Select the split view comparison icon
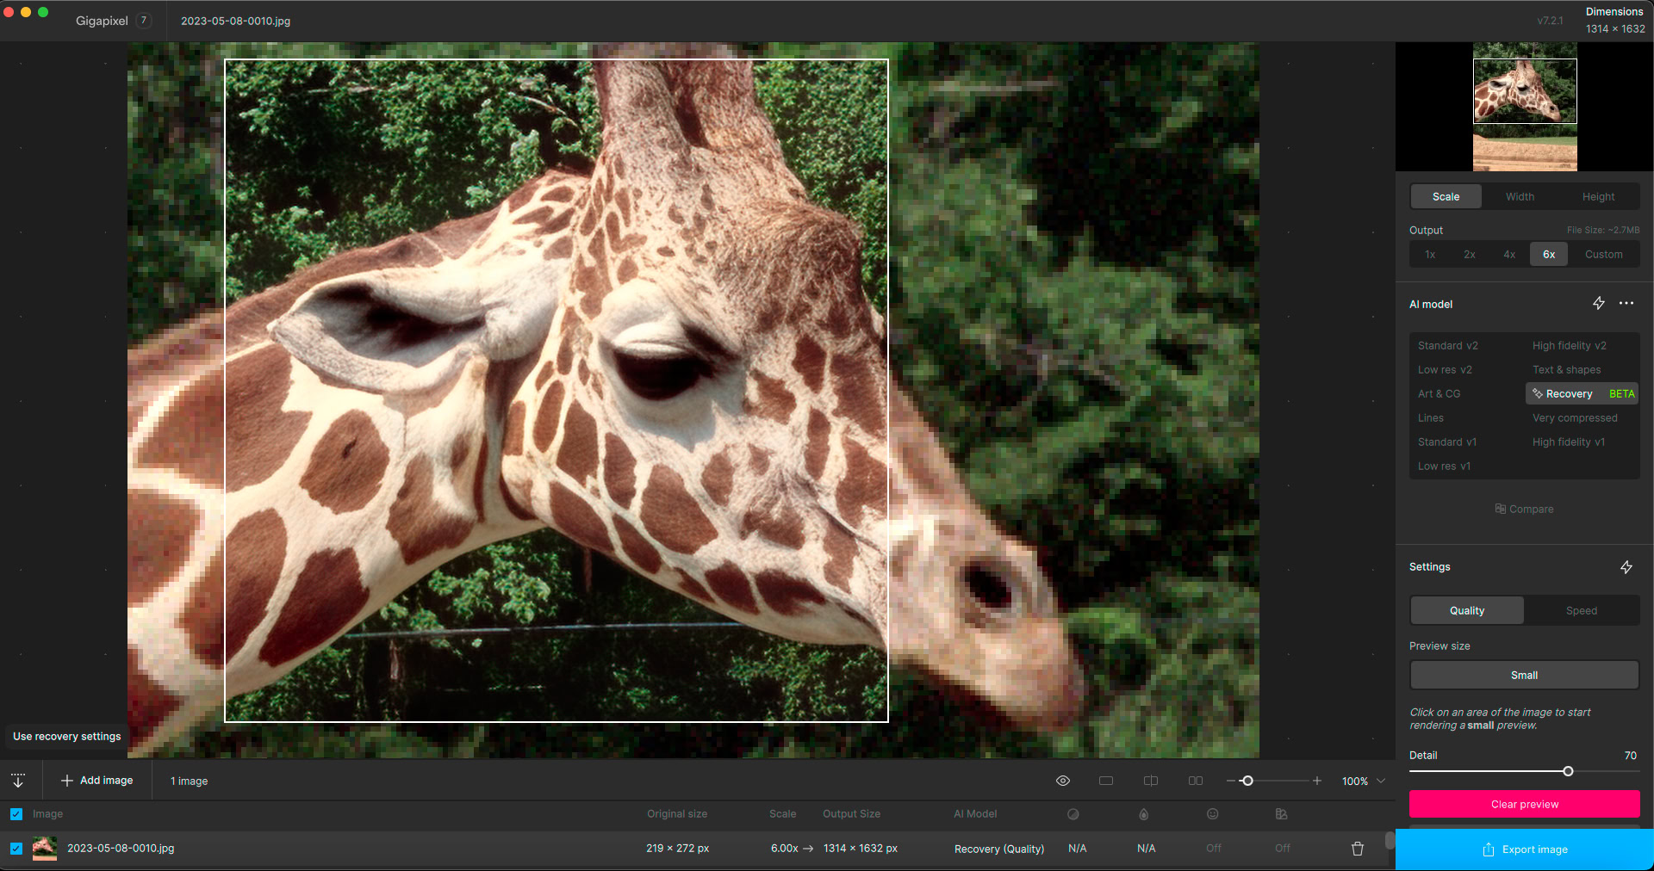 pos(1151,781)
